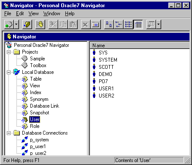Select the p_user1 connection
The image size is (192, 165).
click(38, 146)
